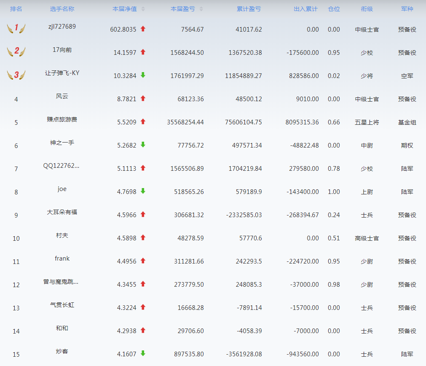This screenshot has height=366, width=426.
Task: Open player 17向前
Action: (62, 50)
